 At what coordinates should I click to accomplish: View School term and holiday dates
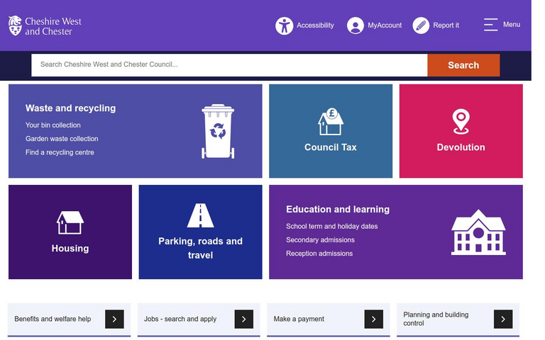[331, 227]
